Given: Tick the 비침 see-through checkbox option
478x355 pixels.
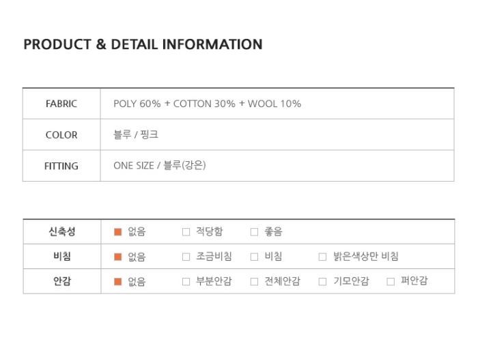Looking at the screenshot, I should pyautogui.click(x=254, y=257).
